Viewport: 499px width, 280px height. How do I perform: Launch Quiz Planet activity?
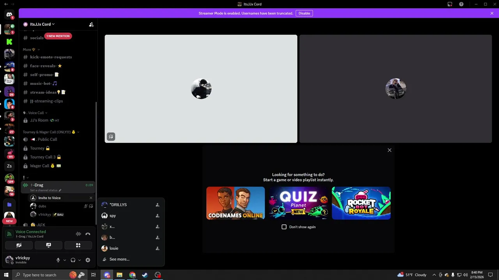[x=298, y=203]
